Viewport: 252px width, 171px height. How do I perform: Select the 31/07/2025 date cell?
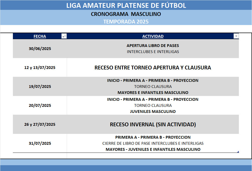[40, 143]
